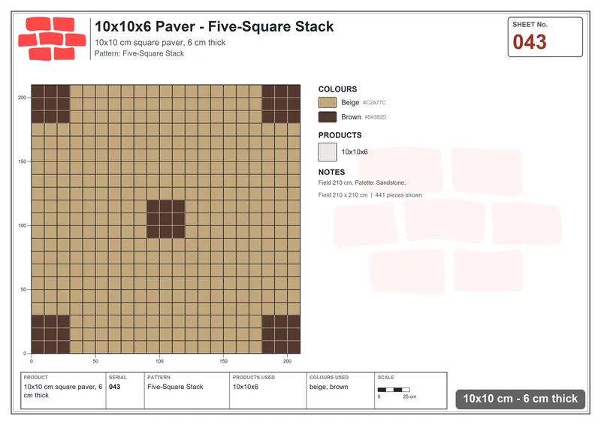
Task: Click the center brown block of the pattern
Action: click(x=166, y=219)
